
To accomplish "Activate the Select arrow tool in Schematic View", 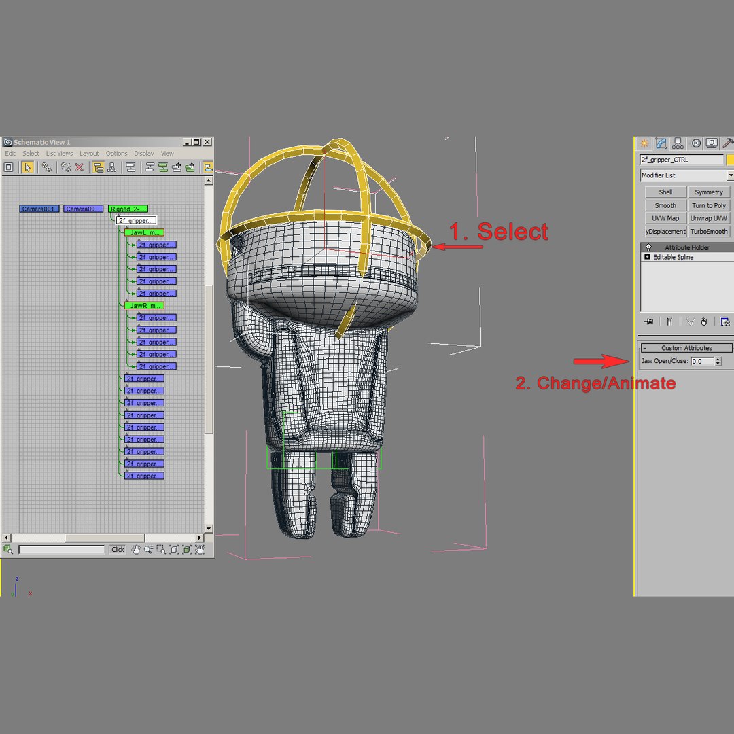I will (27, 167).
